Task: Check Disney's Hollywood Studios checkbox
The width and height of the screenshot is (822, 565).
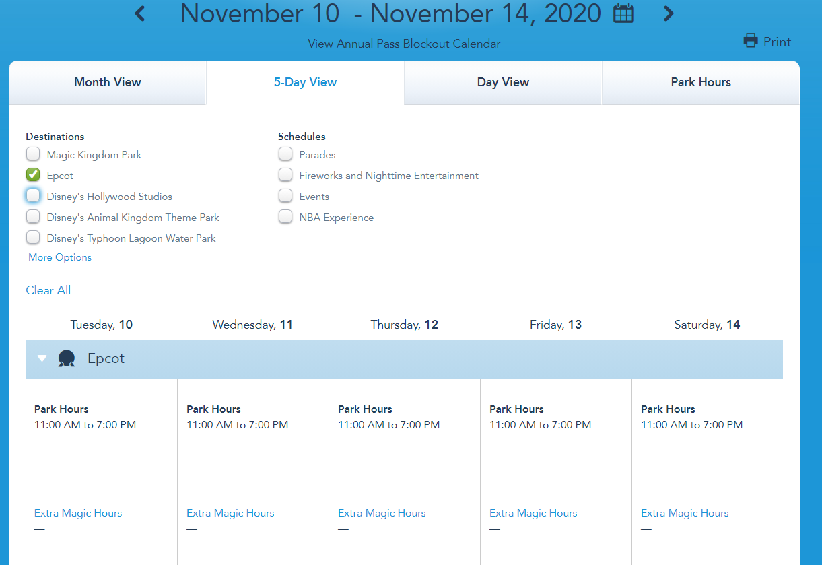Action: tap(33, 196)
